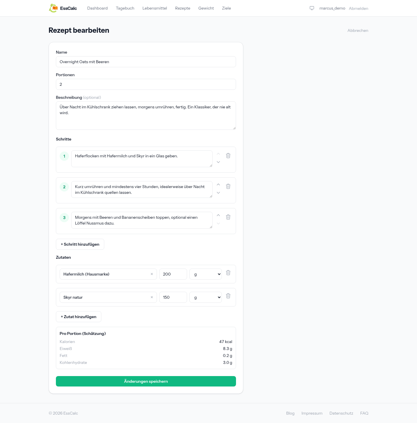The image size is (417, 423).
Task: Delete step 2 with trash icon
Action: click(x=228, y=186)
